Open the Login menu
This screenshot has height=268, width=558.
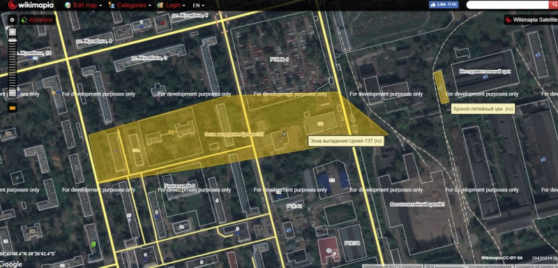coord(176,6)
